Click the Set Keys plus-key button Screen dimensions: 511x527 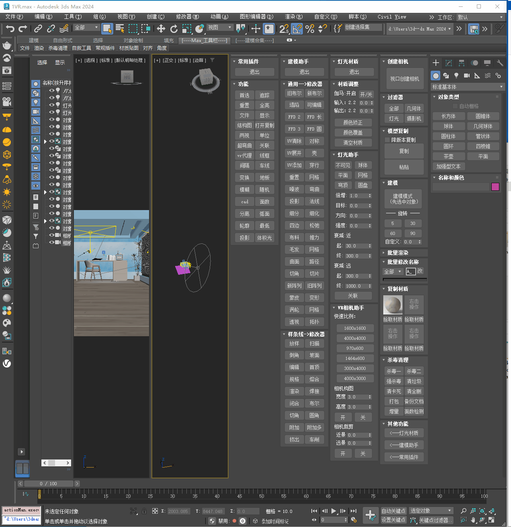370,515
